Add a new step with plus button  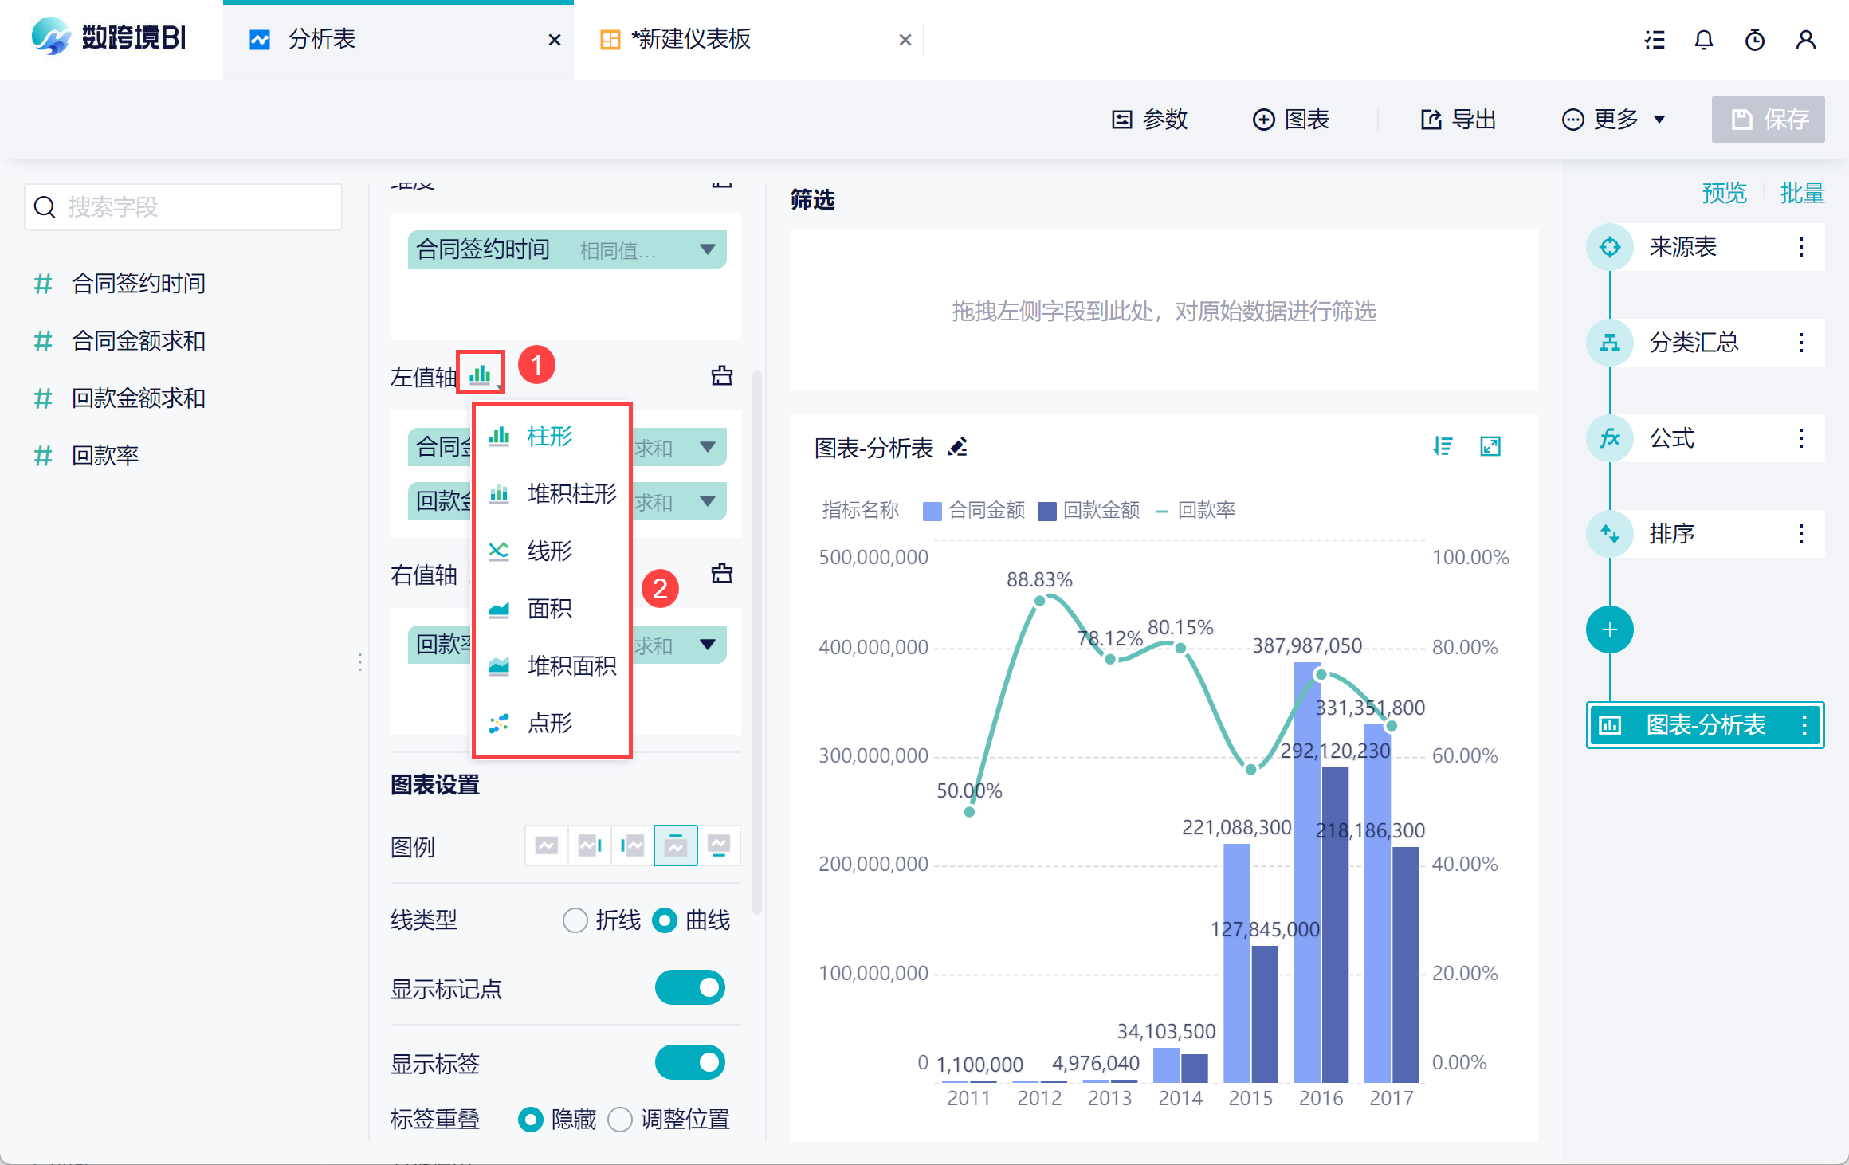(x=1609, y=630)
